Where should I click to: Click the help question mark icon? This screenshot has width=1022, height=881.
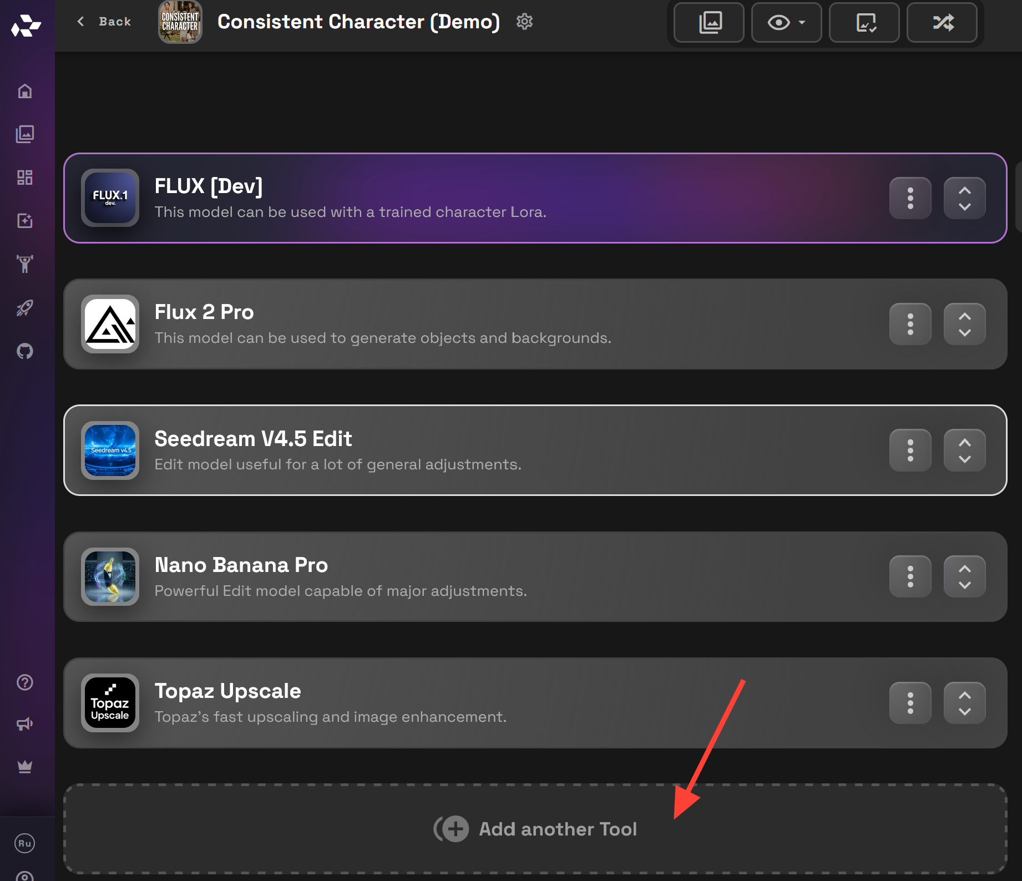pyautogui.click(x=25, y=682)
